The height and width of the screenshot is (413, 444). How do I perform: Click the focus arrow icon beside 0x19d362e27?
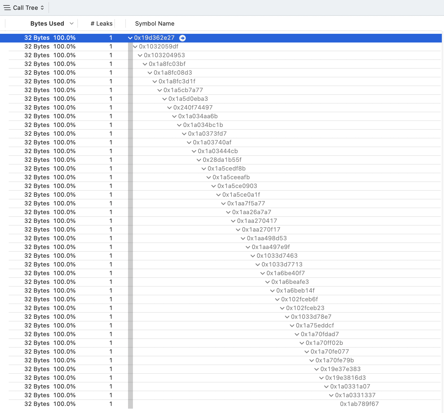coord(183,38)
